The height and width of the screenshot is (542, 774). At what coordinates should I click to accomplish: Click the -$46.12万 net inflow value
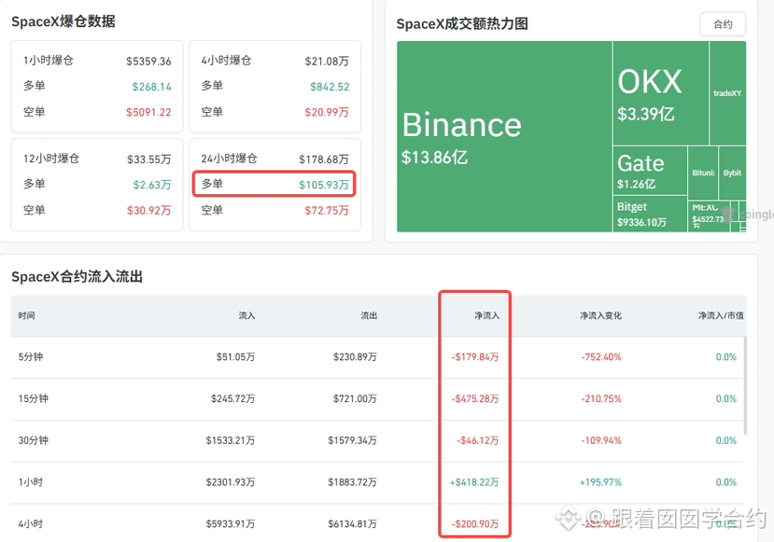click(x=478, y=440)
